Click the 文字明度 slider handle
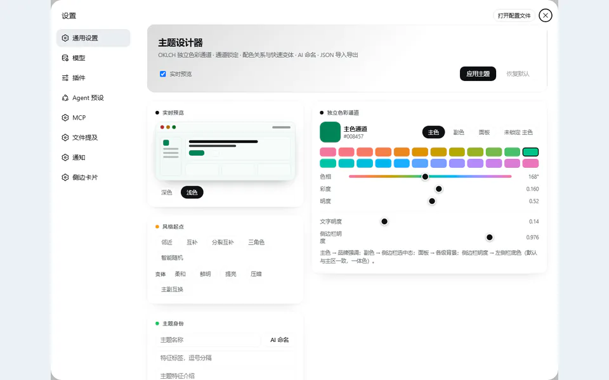This screenshot has width=609, height=380. click(x=384, y=222)
